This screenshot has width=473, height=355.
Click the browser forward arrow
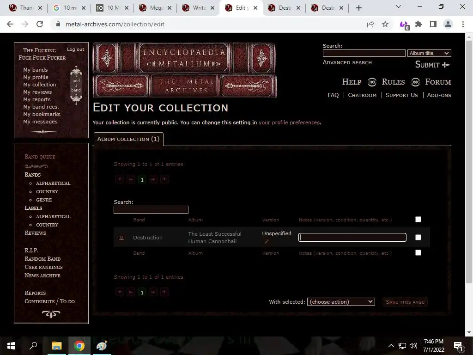coord(25,24)
